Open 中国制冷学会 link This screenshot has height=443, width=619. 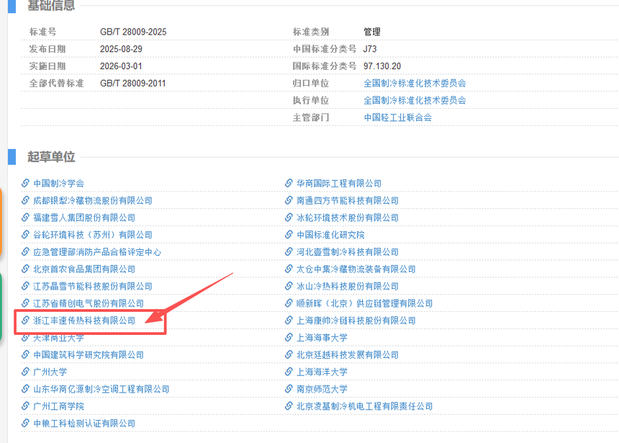click(58, 184)
